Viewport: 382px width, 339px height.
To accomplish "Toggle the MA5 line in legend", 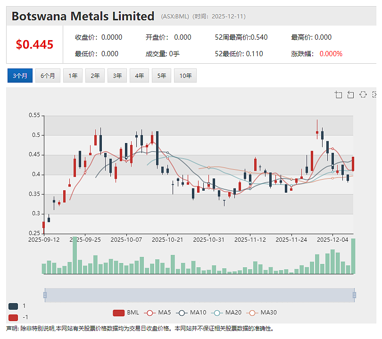I will click(x=158, y=313).
